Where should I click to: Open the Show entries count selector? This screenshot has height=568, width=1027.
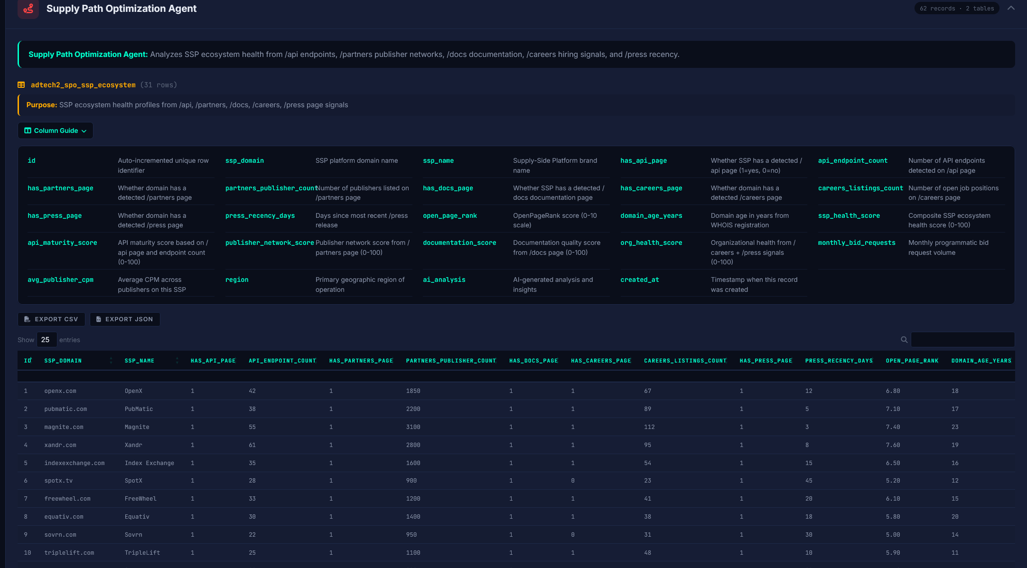(47, 340)
